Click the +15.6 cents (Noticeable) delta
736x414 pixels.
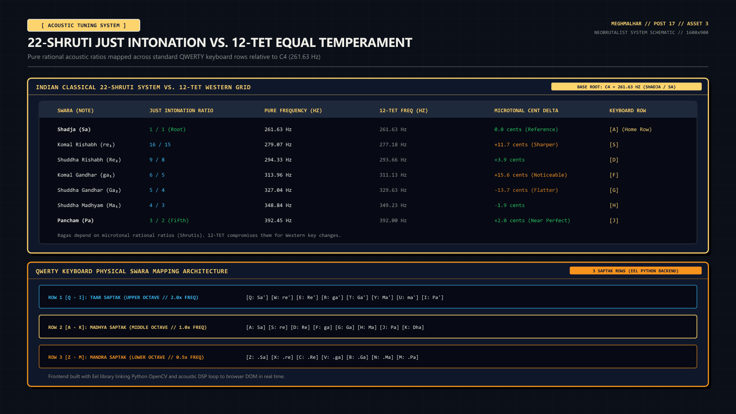[531, 175]
